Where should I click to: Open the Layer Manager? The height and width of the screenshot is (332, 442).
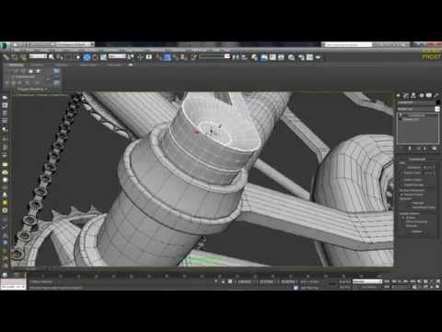(x=254, y=57)
